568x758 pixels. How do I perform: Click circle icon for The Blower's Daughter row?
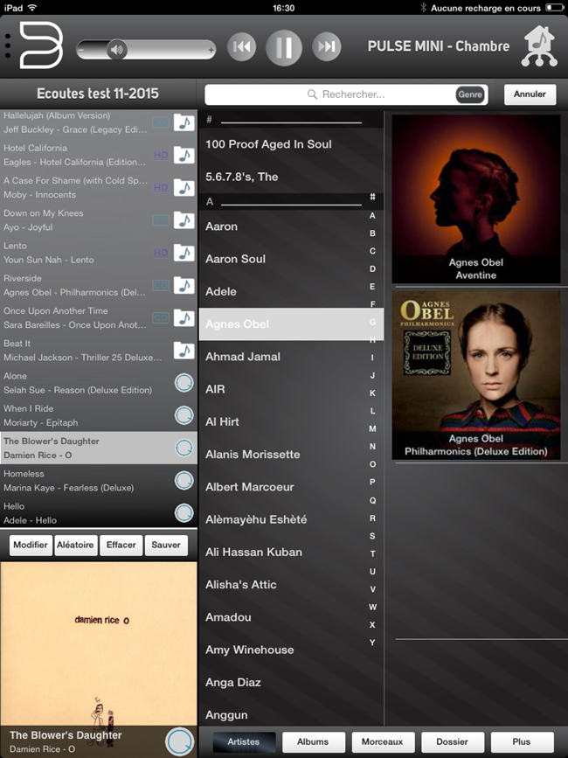click(184, 449)
